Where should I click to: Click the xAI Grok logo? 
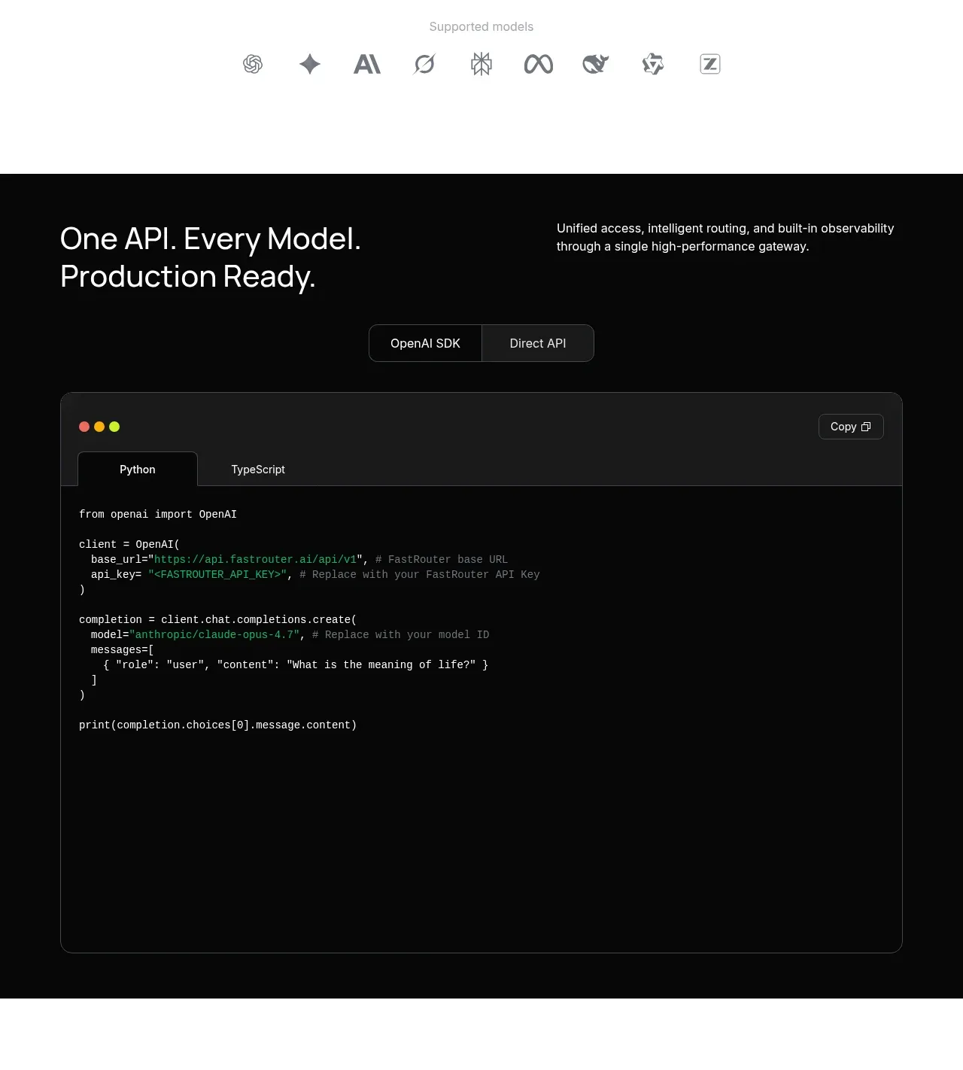[424, 64]
